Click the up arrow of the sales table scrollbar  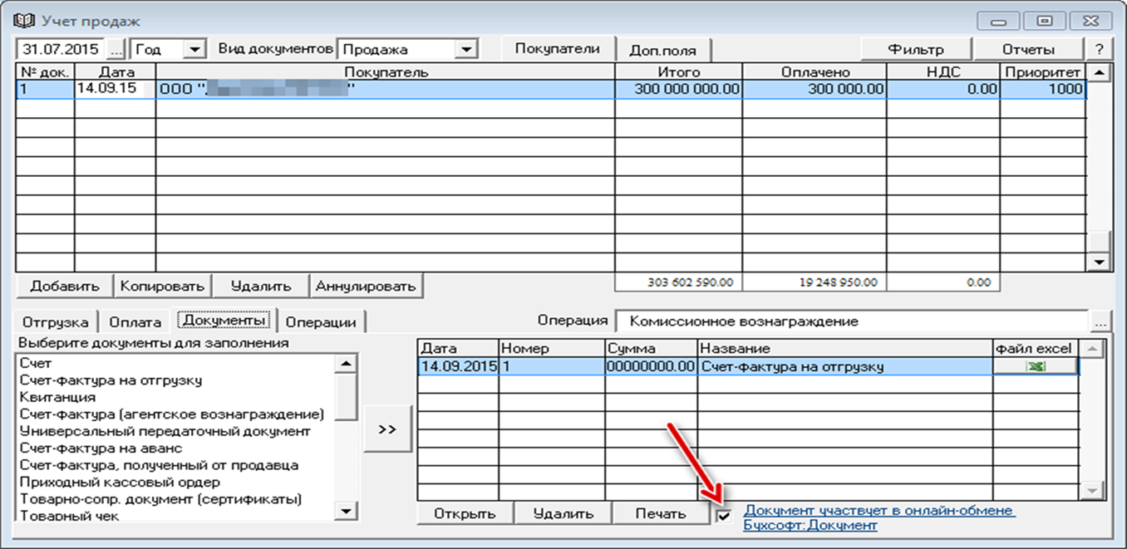[x=1100, y=73]
